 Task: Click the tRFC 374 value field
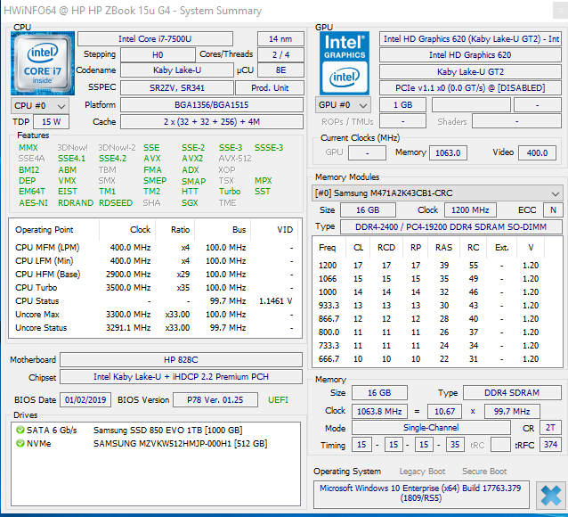pyautogui.click(x=550, y=445)
